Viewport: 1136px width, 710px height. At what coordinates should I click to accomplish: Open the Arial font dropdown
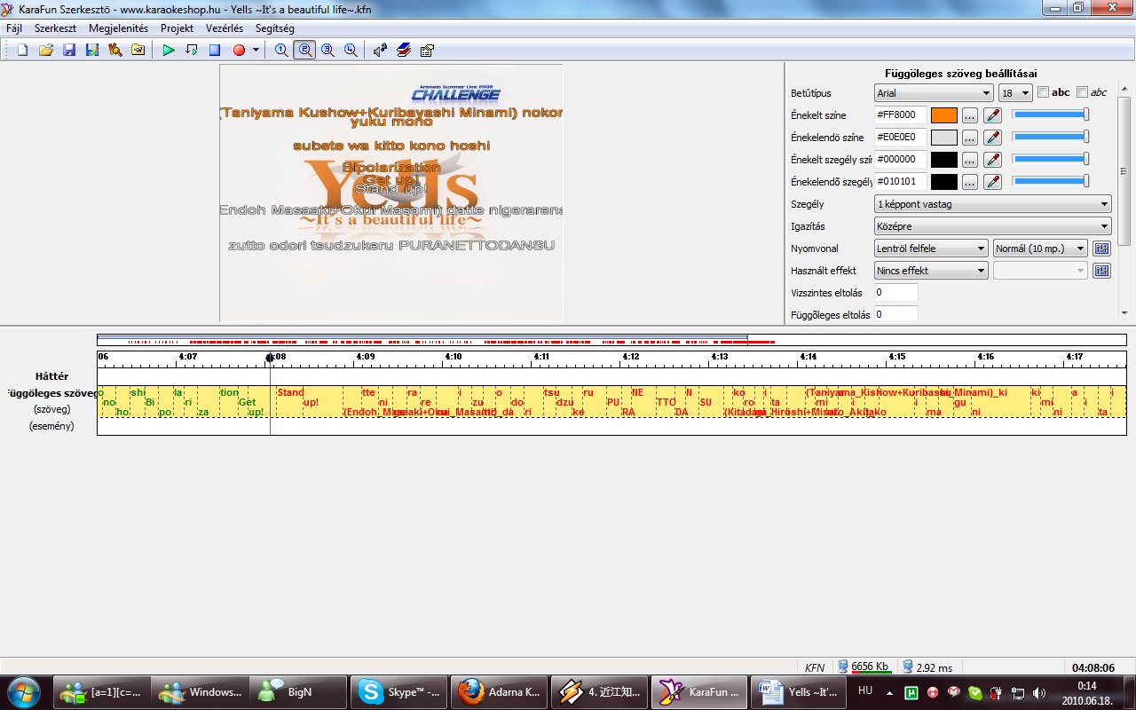tap(934, 93)
